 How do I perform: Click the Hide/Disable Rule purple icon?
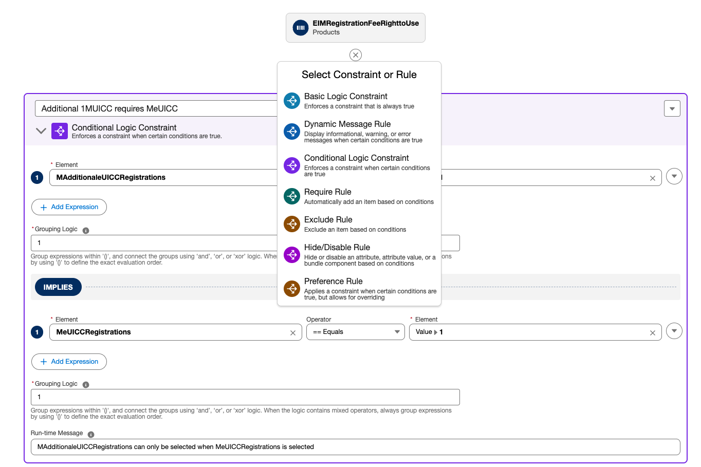pos(292,255)
